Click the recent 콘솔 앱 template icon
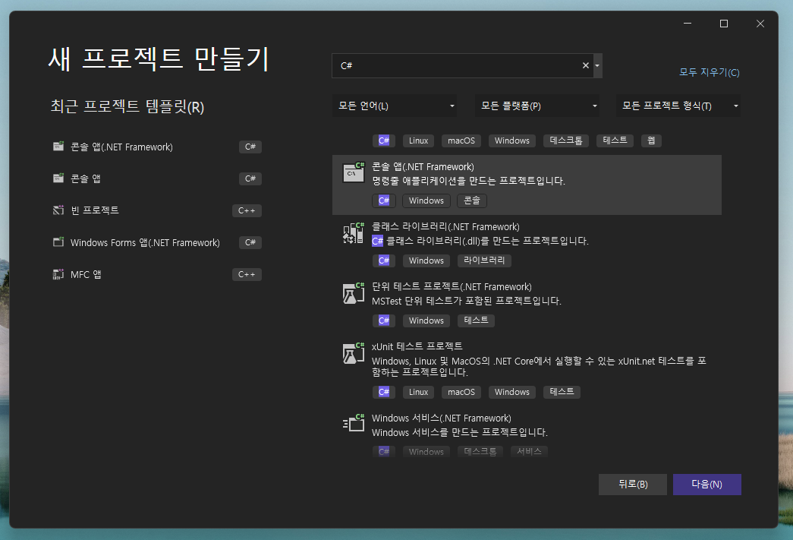This screenshot has height=540, width=793. 58,178
